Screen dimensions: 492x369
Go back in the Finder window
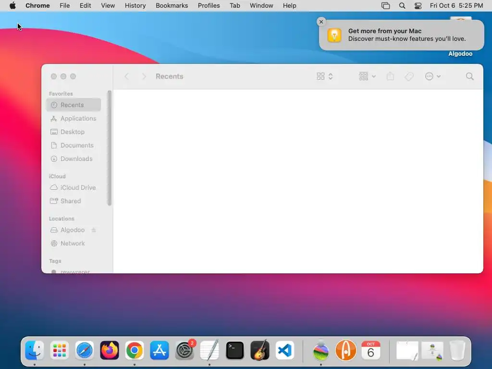click(x=127, y=76)
